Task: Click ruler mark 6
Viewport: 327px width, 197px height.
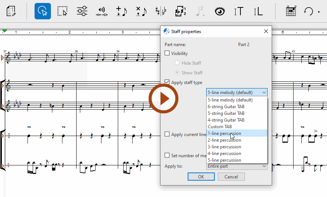Action: point(282,32)
